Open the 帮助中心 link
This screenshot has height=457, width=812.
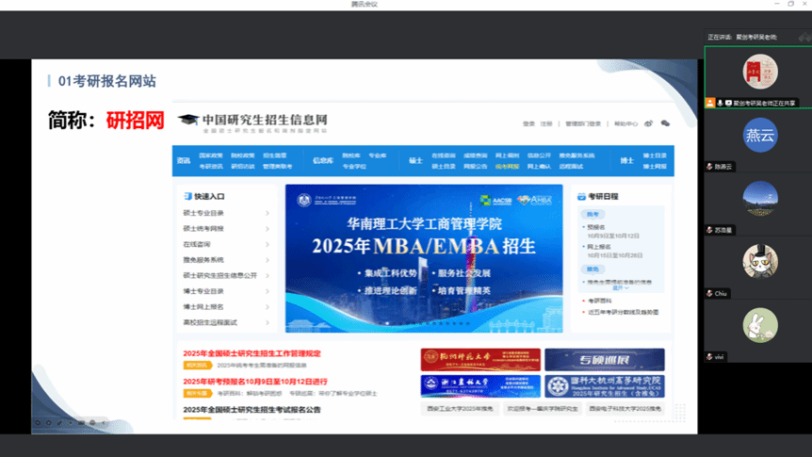(x=625, y=123)
